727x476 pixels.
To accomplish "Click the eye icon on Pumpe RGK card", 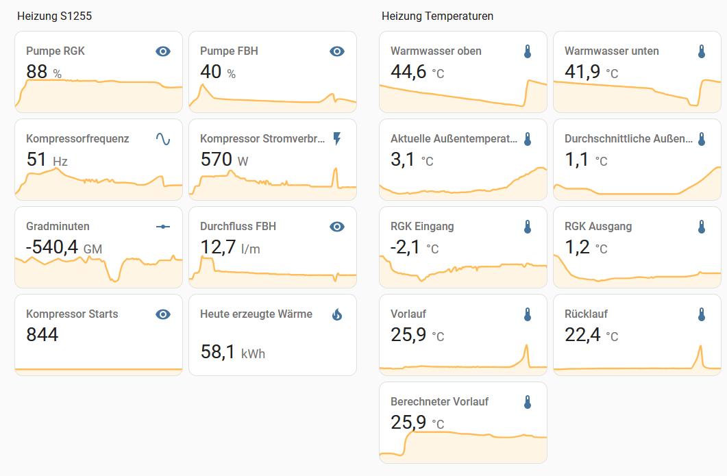I will pyautogui.click(x=162, y=51).
